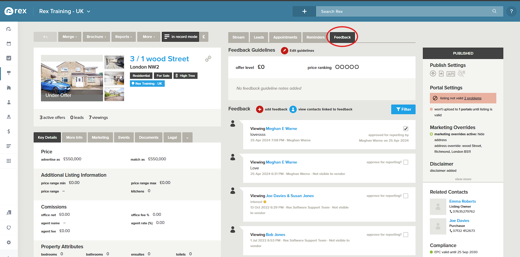Open the properties house sidebar icon
Viewport: 520px width, 257px height.
[9, 88]
